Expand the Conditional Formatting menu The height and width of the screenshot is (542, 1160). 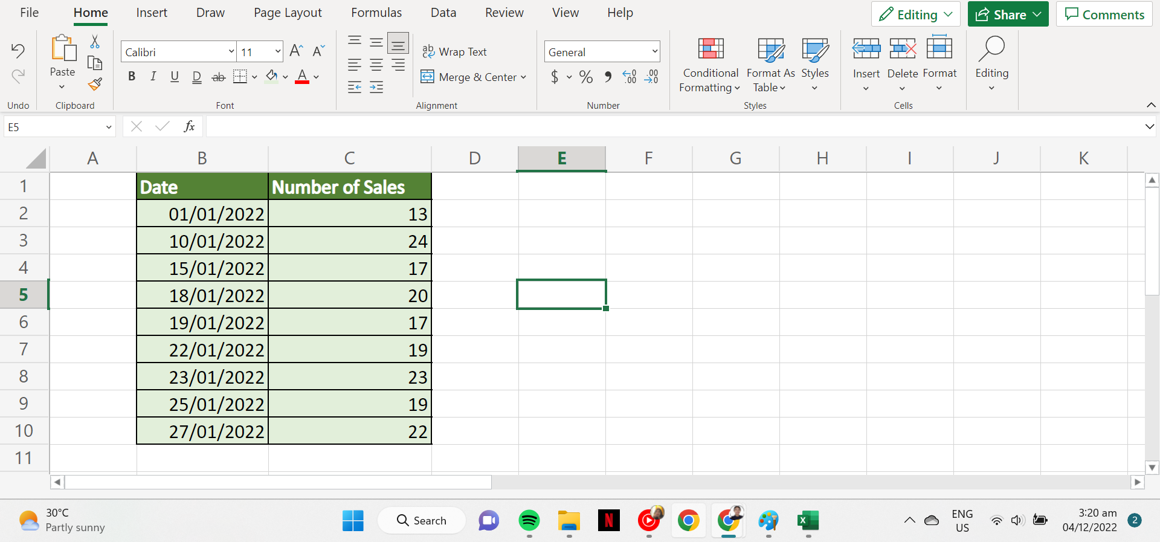(710, 65)
